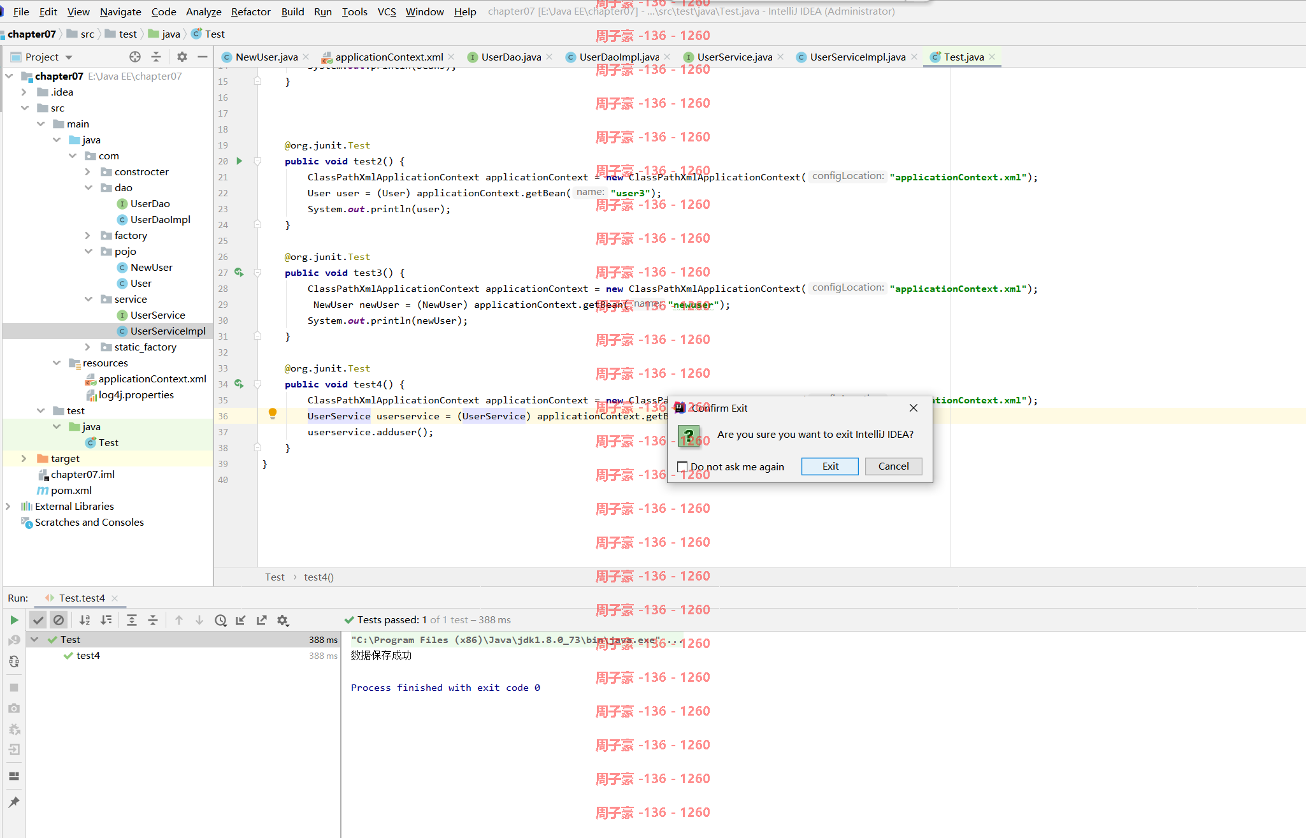Select pom.xml in project tree
The image size is (1306, 838).
pos(71,490)
